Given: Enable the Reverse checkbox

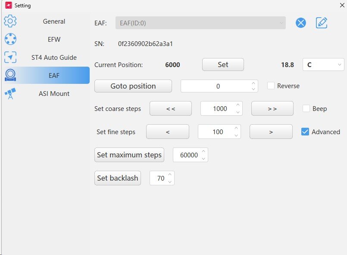Looking at the screenshot, I should pos(271,86).
